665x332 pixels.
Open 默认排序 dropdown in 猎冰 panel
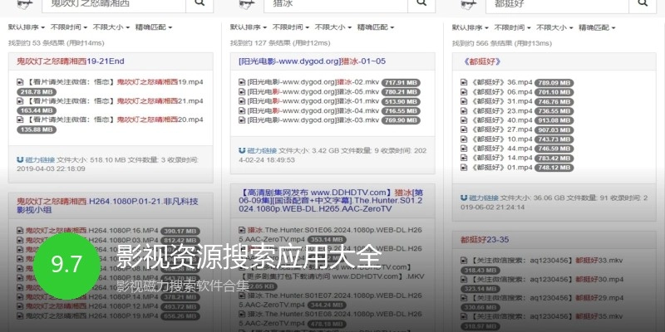(x=249, y=27)
